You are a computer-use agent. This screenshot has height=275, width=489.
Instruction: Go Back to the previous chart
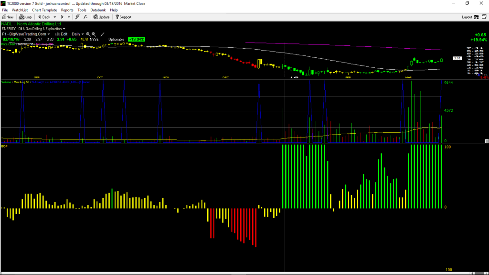point(44,17)
